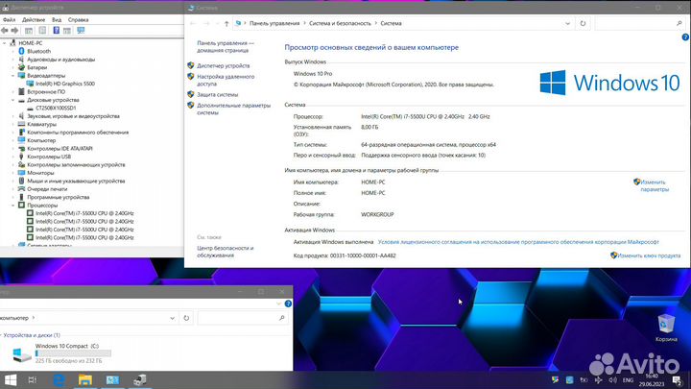The width and height of the screenshot is (691, 389).
Task: Open the Действие menu
Action: click(34, 20)
